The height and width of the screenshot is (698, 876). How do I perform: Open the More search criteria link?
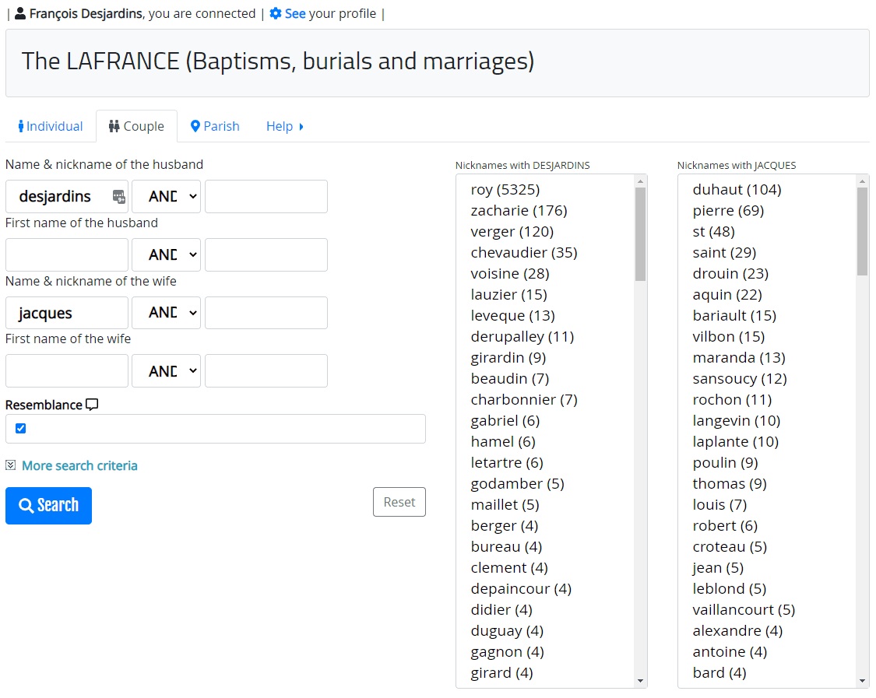[x=79, y=465]
